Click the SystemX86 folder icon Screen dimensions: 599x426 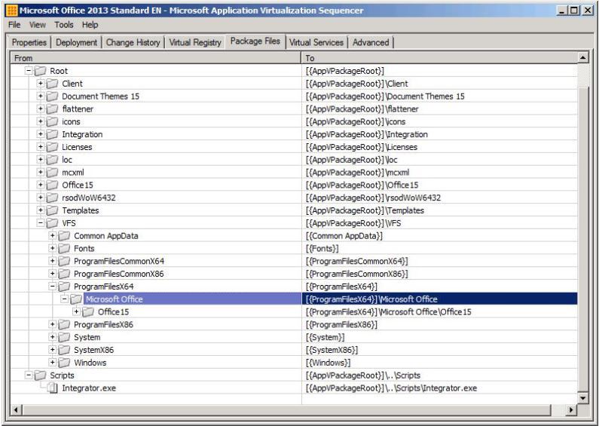coord(64,350)
